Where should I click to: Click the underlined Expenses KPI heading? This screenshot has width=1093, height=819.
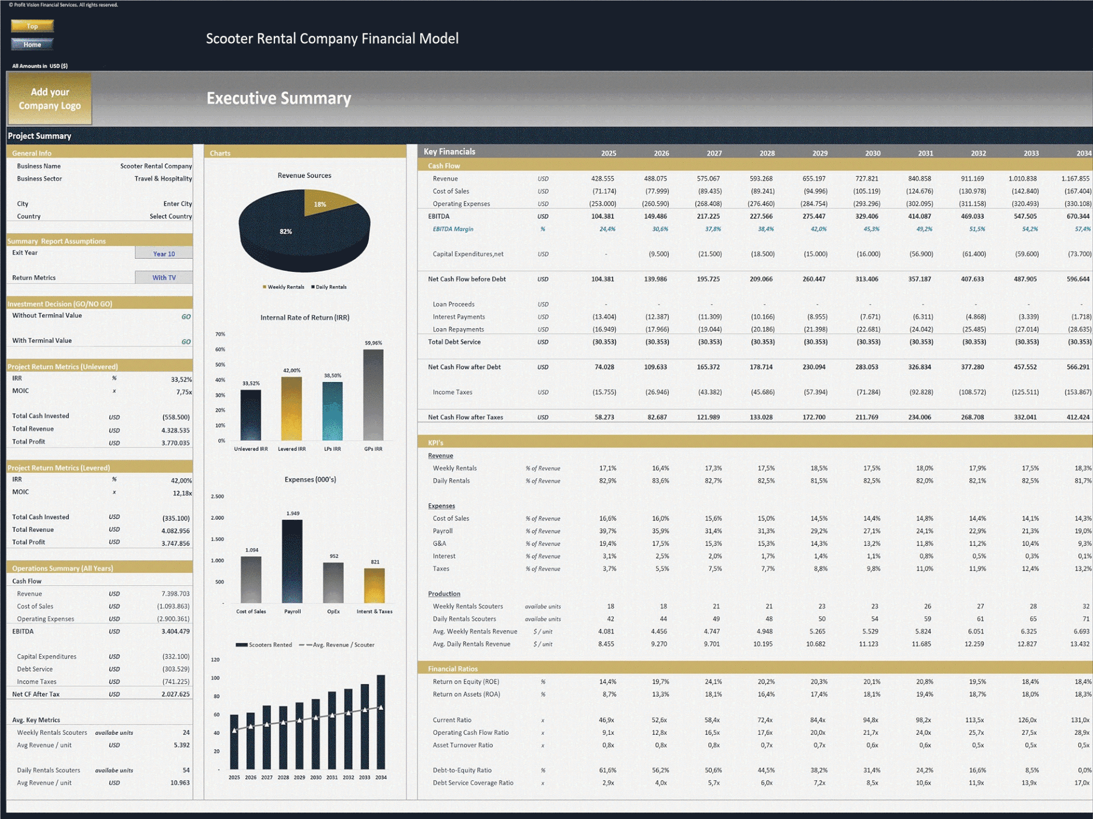[441, 506]
